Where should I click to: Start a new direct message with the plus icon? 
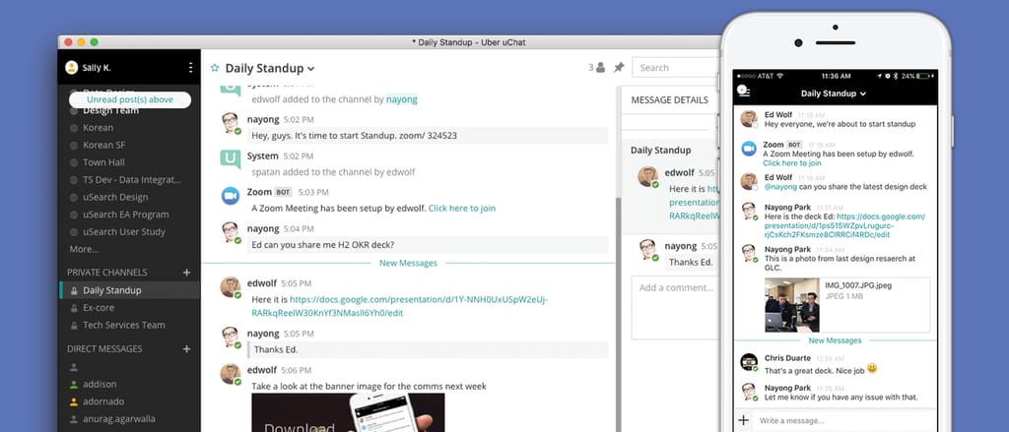tap(186, 348)
